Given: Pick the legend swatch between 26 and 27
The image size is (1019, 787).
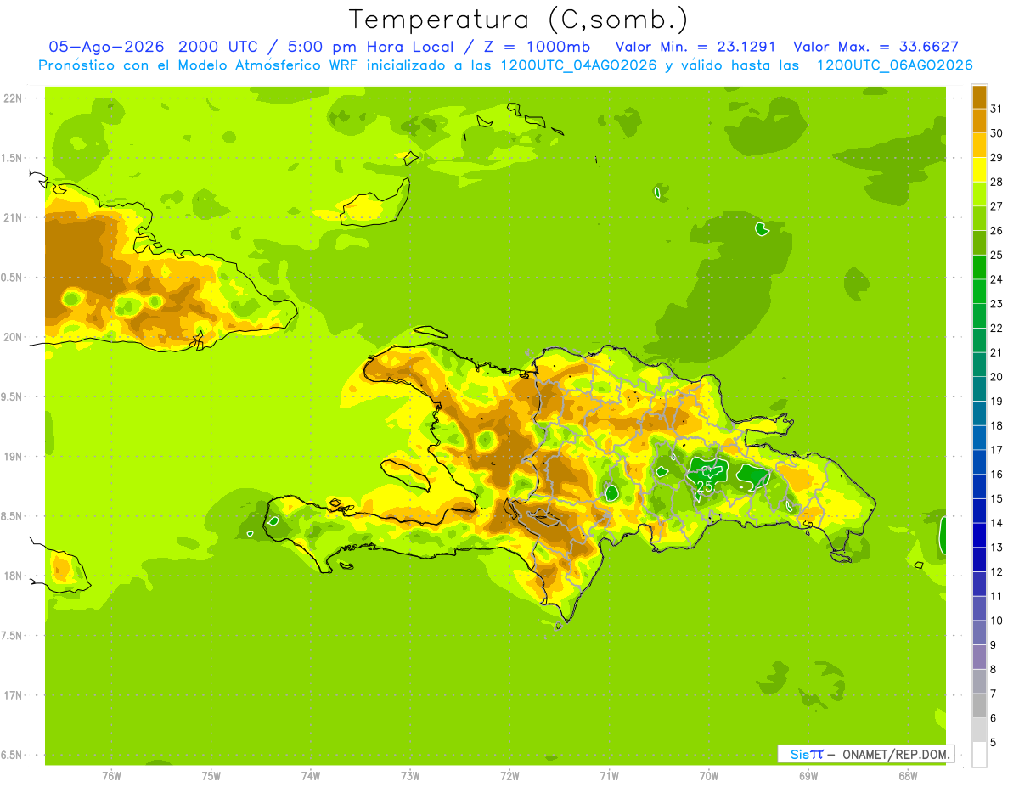Looking at the screenshot, I should tap(979, 218).
